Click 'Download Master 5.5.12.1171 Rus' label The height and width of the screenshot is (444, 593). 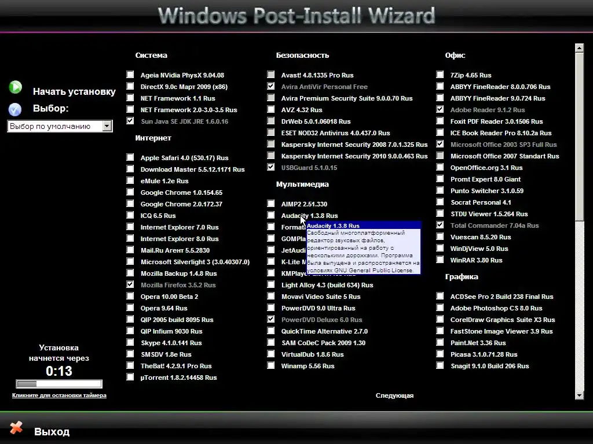(192, 169)
